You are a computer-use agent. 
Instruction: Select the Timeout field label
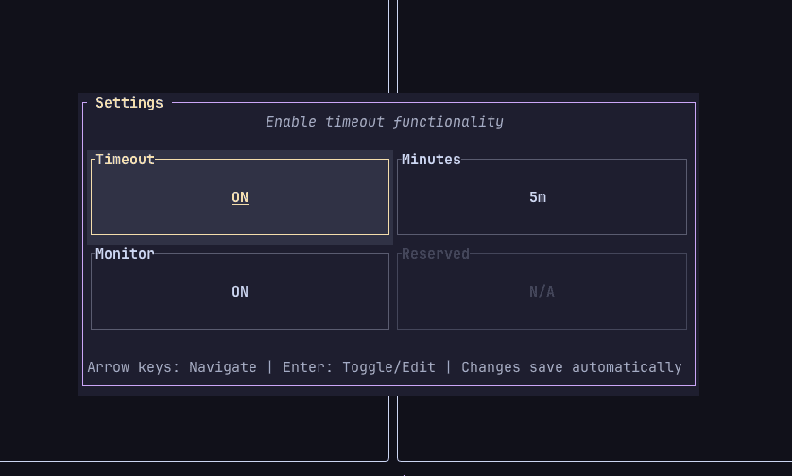(x=125, y=160)
